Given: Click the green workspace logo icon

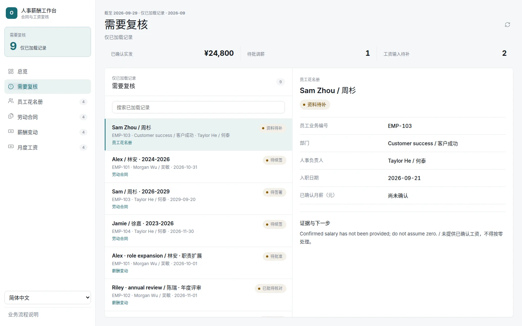Looking at the screenshot, I should [x=12, y=13].
